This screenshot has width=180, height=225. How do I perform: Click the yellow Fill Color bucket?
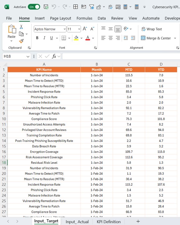tap(76, 38)
